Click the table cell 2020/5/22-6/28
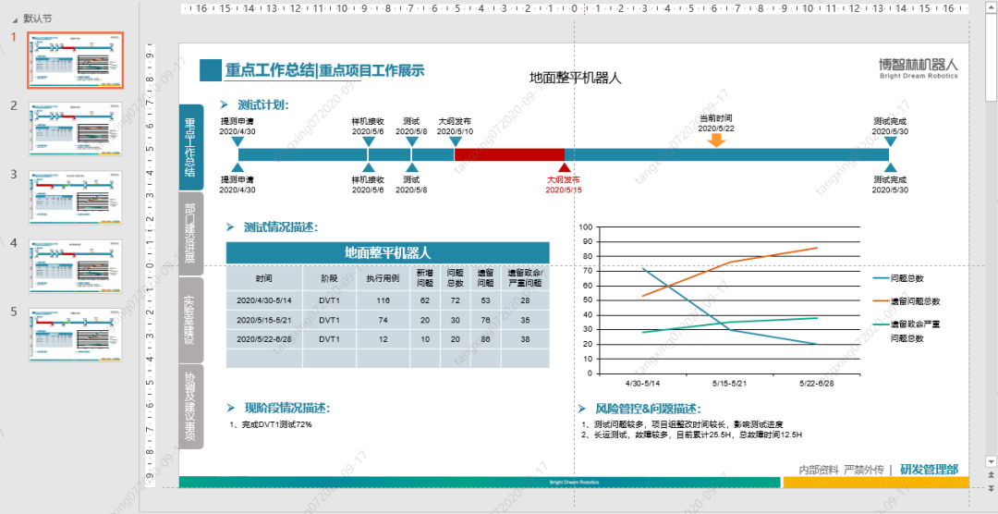Viewport: 998px width, 514px height. point(264,339)
